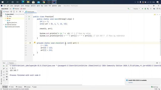Viewport: 161px width, 90px height.
Task: Collapse the Java_Intro2 project root node
Action: pyautogui.click(x=4, y=14)
